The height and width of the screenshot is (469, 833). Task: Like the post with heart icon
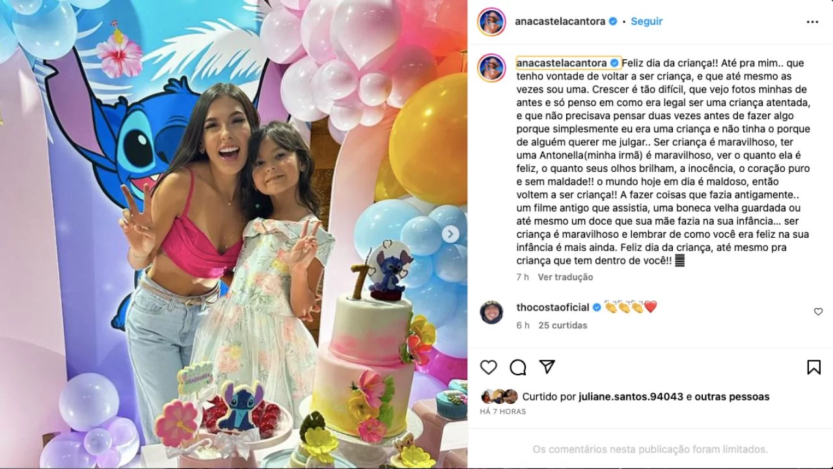[x=489, y=367]
